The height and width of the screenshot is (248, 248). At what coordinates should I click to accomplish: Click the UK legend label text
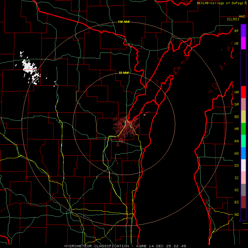click(236, 43)
